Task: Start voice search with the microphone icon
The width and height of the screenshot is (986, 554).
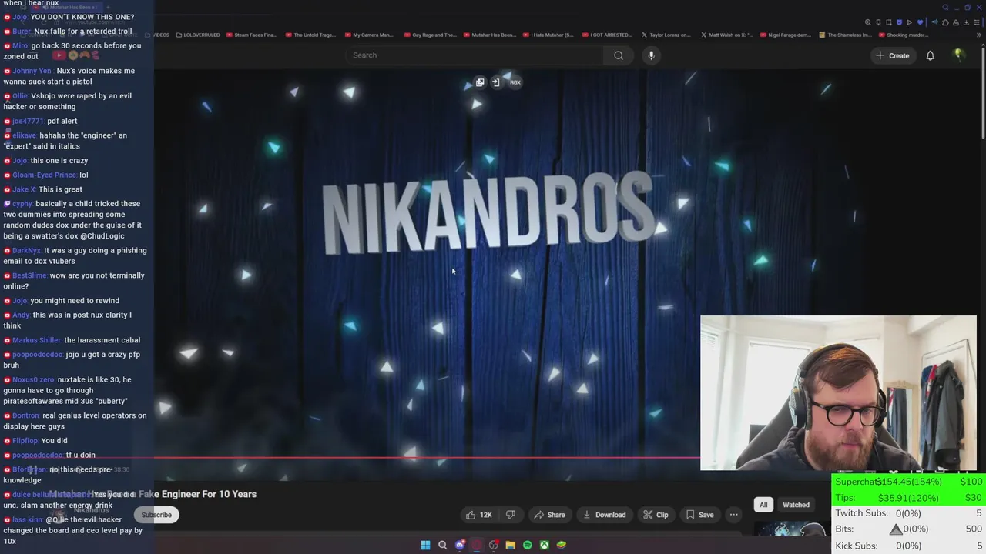Action: point(651,55)
